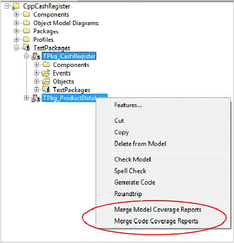Image resolution: width=234 pixels, height=243 pixels.
Task: Click the Objects folder icon
Action: (46, 81)
